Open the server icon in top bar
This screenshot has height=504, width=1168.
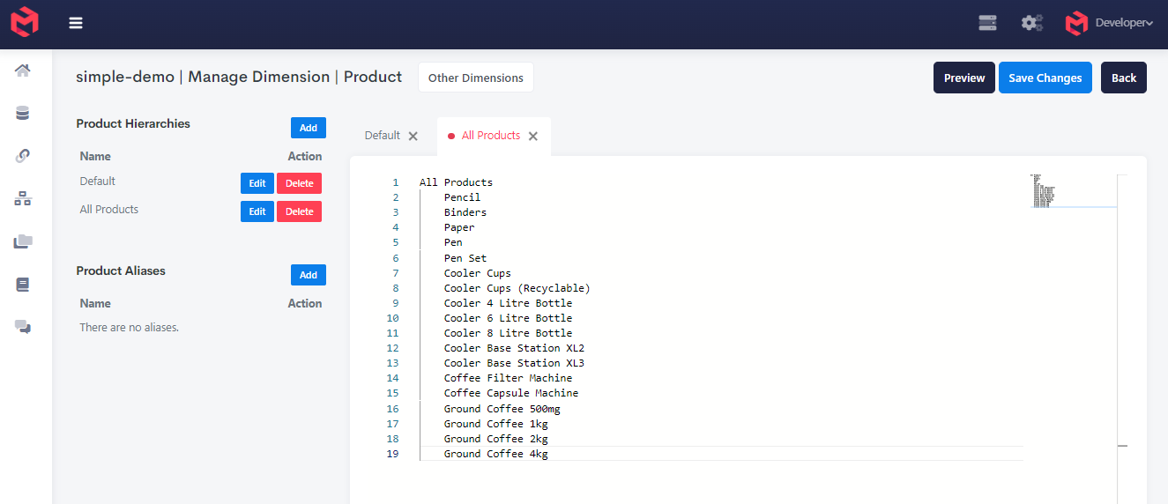coord(987,23)
